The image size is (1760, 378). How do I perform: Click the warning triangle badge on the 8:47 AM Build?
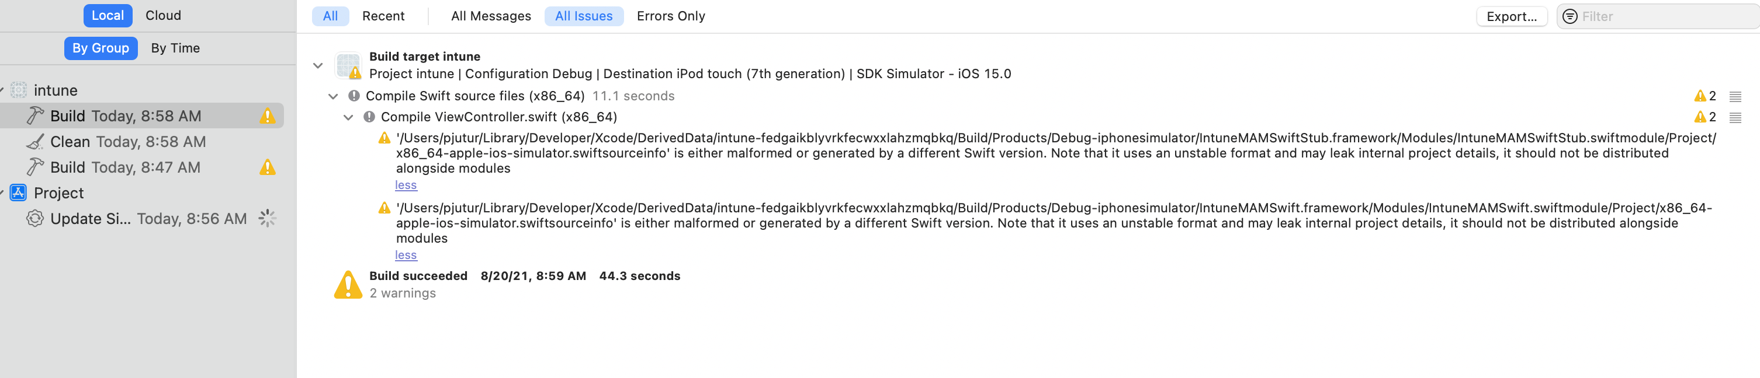tap(267, 167)
